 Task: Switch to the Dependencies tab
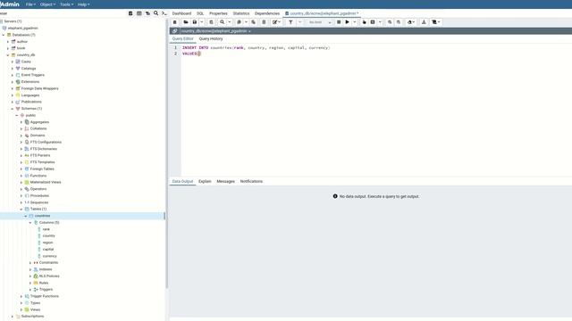tap(267, 13)
